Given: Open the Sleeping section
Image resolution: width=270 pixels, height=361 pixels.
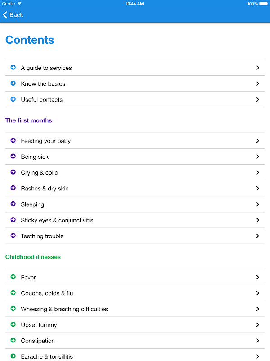Looking at the screenshot, I should point(32,204).
